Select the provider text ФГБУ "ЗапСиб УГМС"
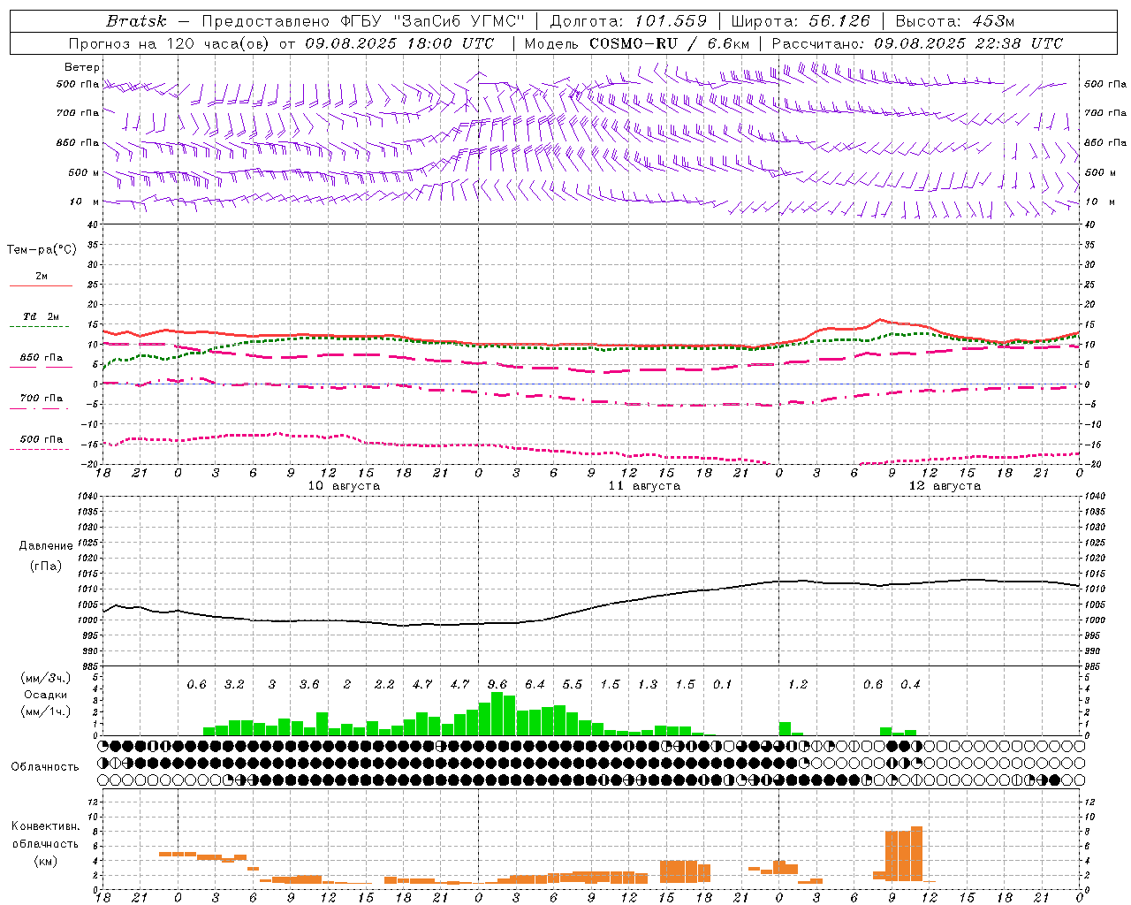 click(433, 21)
